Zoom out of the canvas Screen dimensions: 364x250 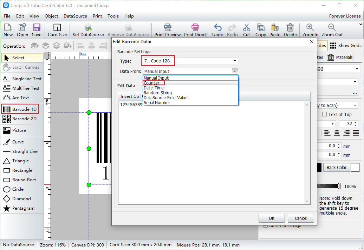[332, 30]
